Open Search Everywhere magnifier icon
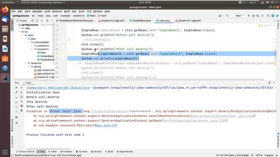This screenshot has width=280, height=157. point(268,16)
